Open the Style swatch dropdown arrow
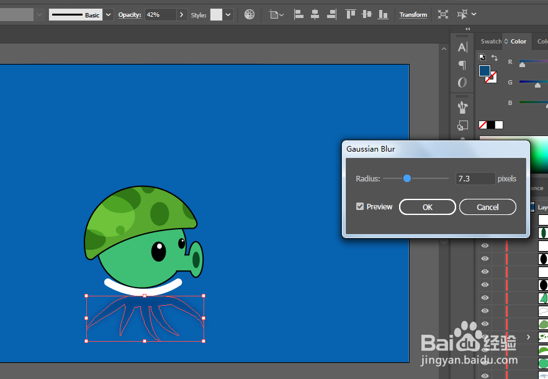Viewport: 548px width, 379px height. [228, 15]
